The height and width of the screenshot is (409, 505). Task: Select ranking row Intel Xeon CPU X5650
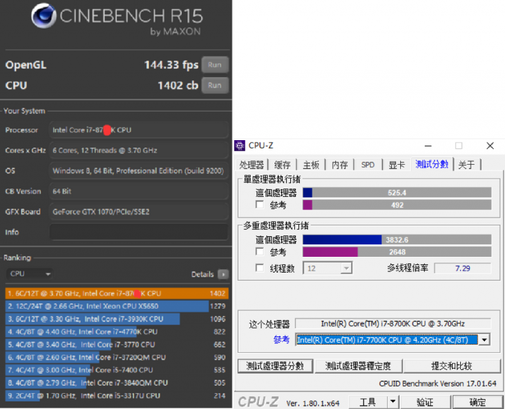point(117,306)
